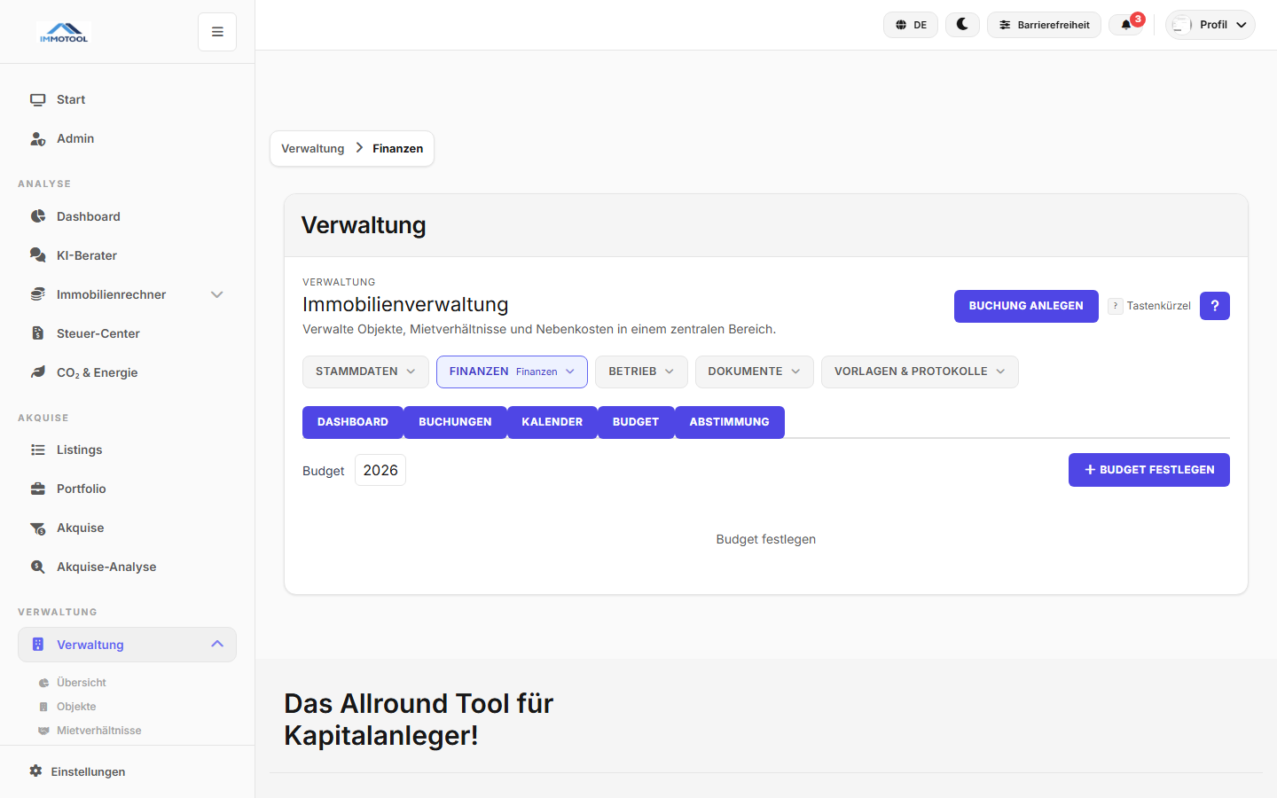The width and height of the screenshot is (1277, 798).
Task: Open Einstellungen with the gear icon
Action: click(x=35, y=771)
